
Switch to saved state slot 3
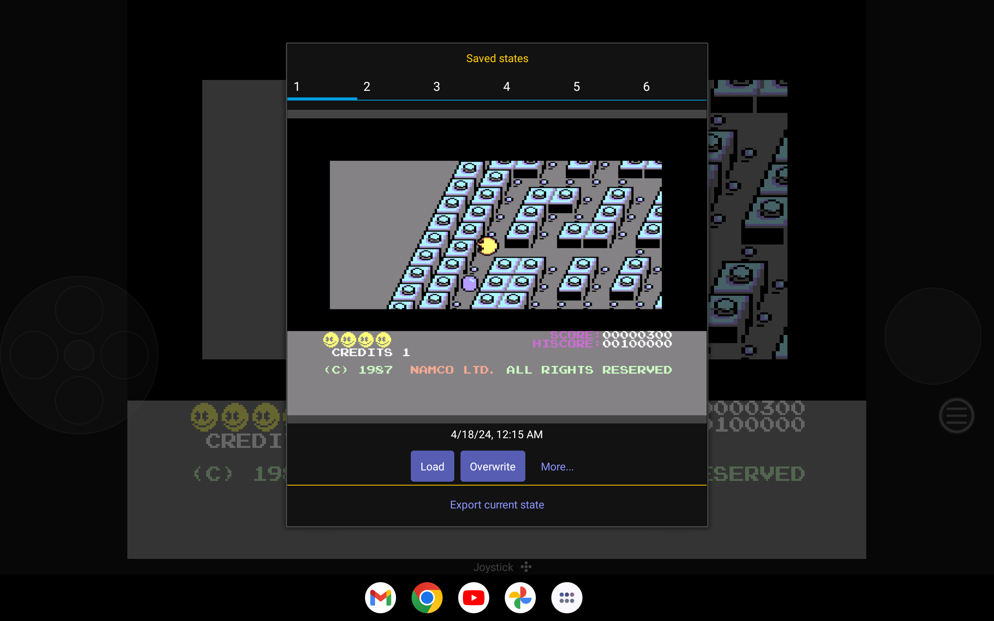point(436,87)
